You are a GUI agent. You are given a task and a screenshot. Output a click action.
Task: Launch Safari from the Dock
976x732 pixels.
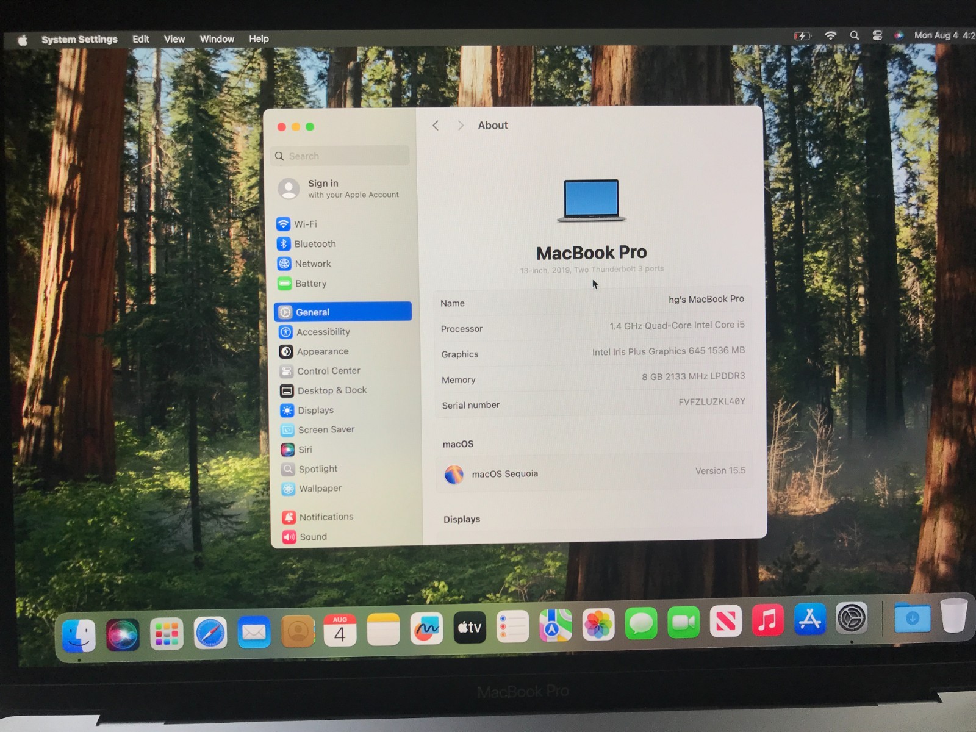(x=210, y=633)
